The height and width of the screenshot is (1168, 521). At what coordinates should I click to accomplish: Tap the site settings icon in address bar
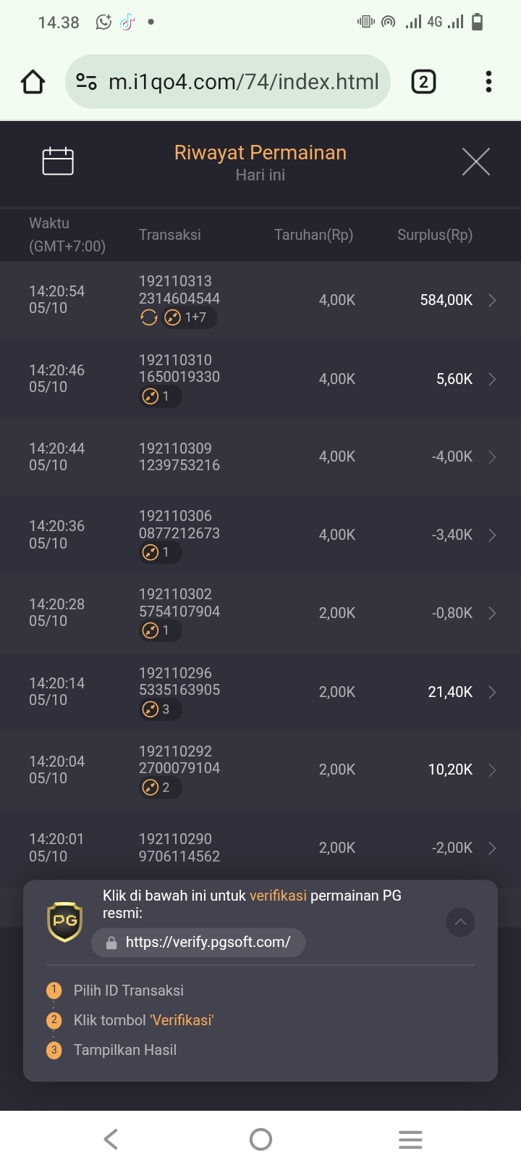pos(87,82)
